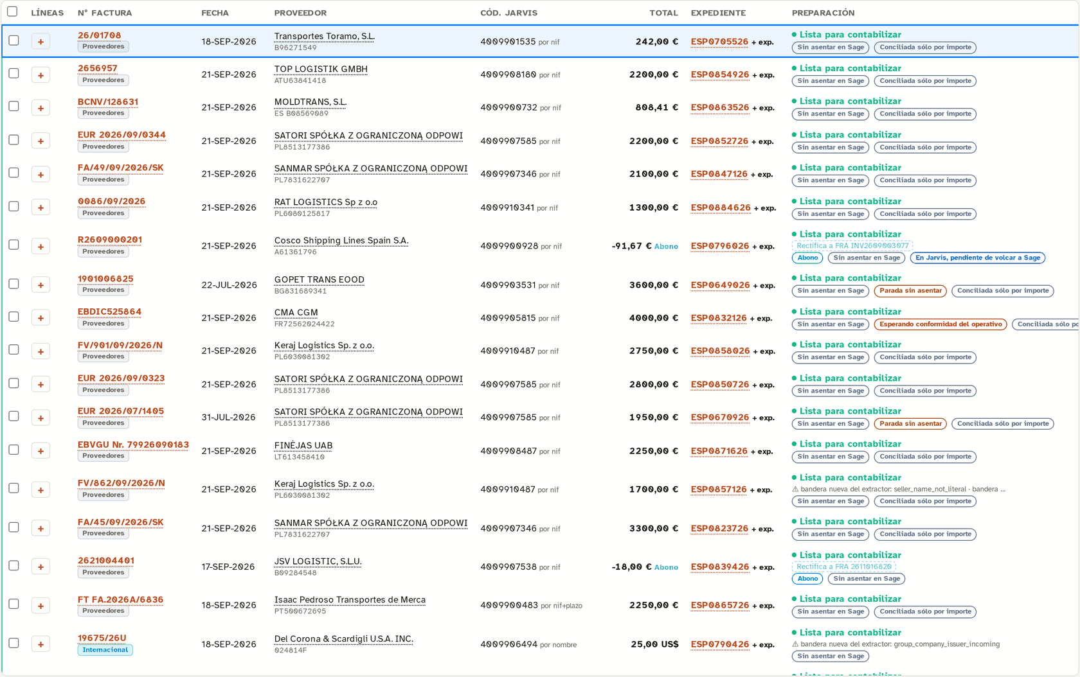Open 'Rectifica a FRA INV2609003077' reference
Image resolution: width=1080 pixels, height=677 pixels.
[x=852, y=246]
